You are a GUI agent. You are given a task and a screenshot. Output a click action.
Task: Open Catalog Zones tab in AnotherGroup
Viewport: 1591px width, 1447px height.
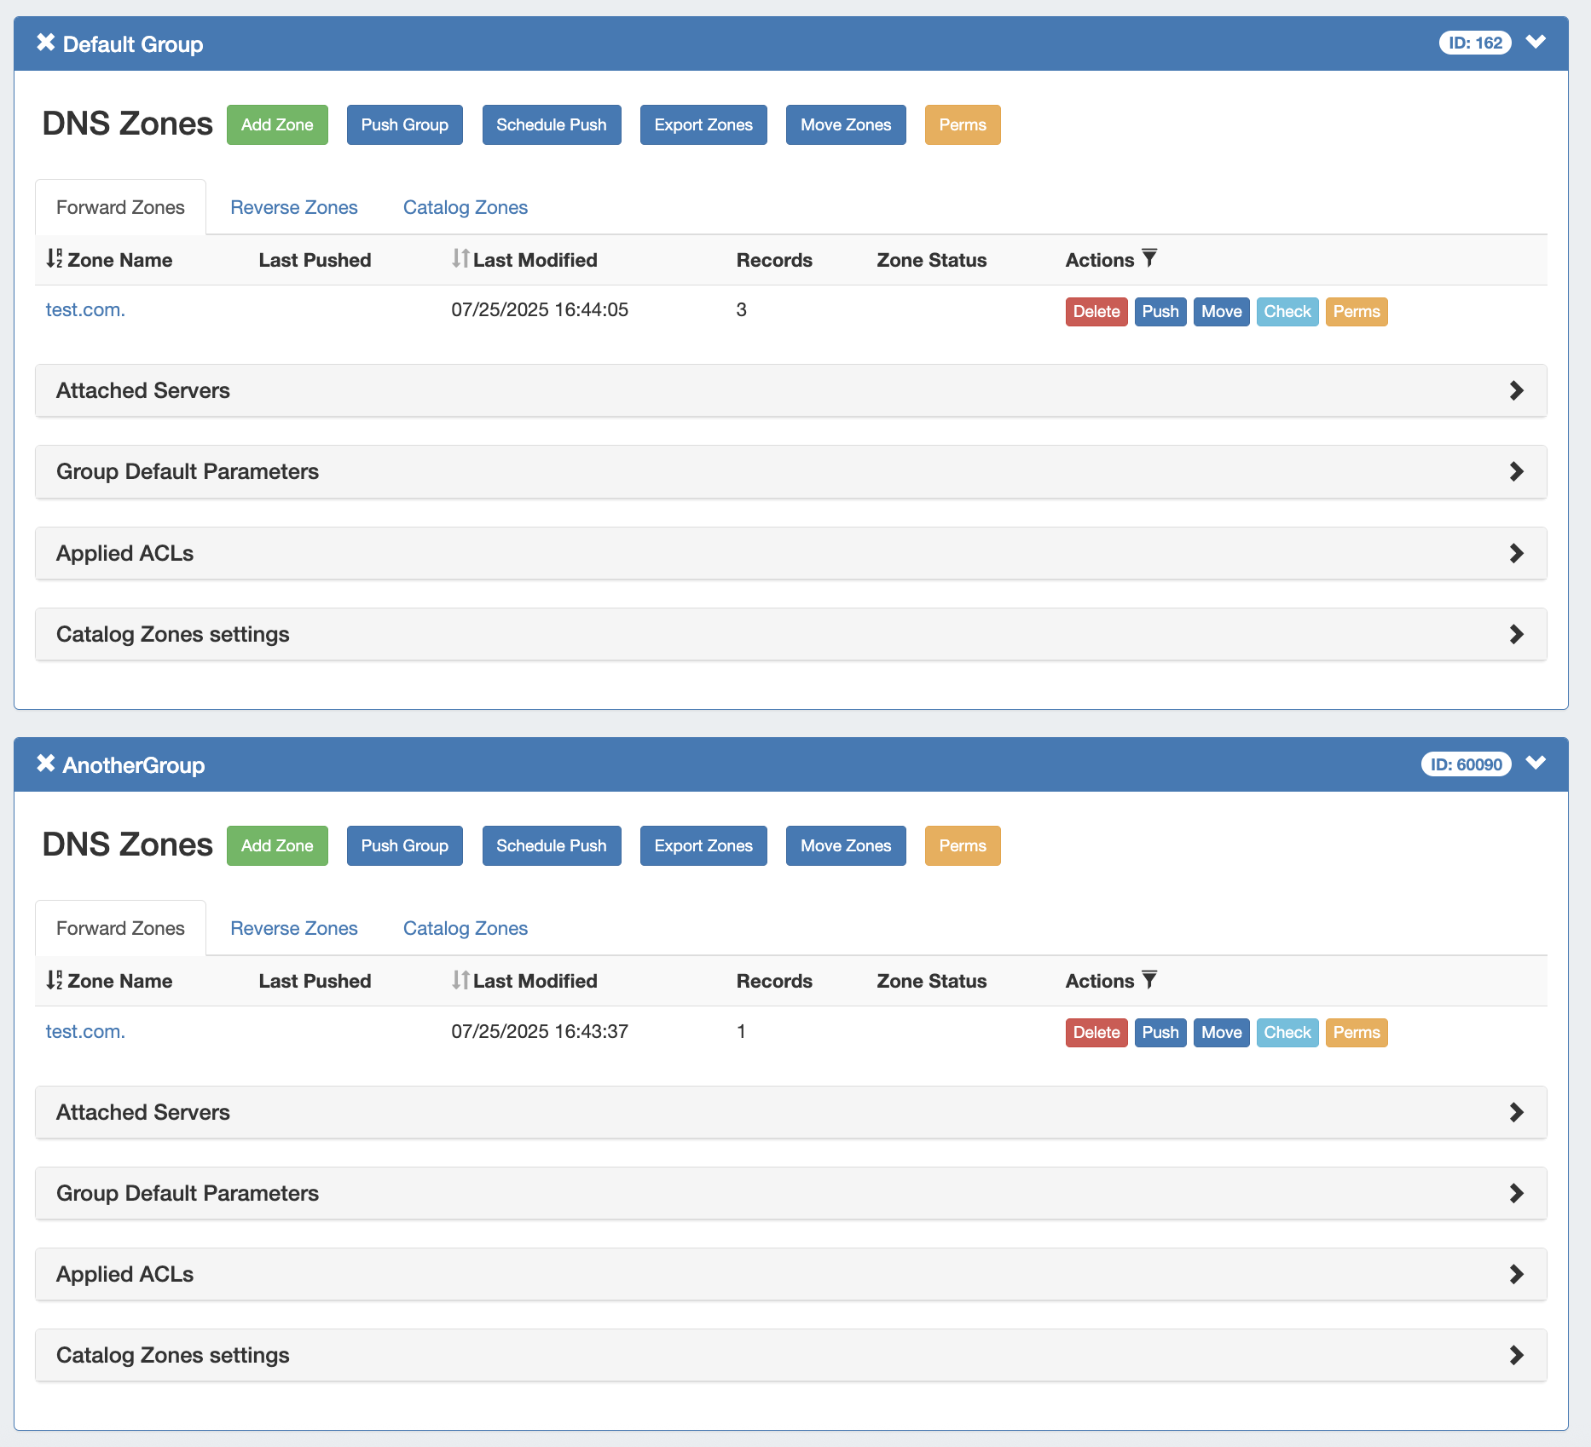coord(465,929)
